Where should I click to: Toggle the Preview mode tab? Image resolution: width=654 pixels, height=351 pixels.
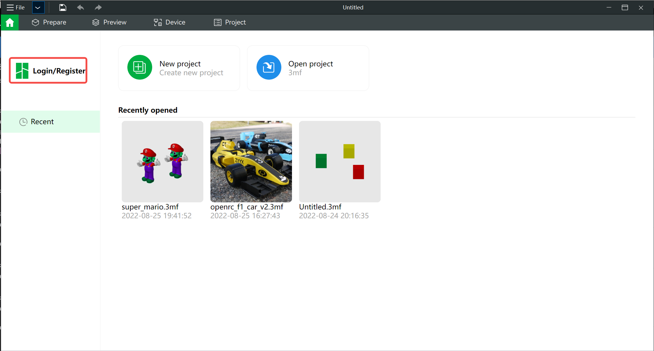coord(110,22)
